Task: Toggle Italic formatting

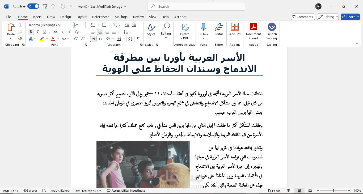Action: tap(38, 32)
